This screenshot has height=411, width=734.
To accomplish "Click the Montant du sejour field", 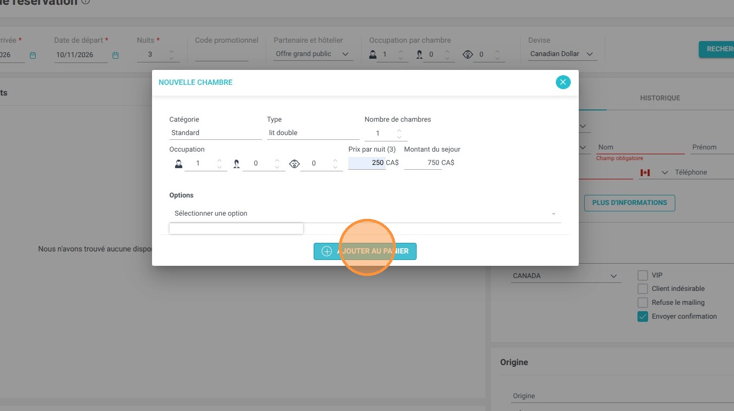I will coord(422,163).
